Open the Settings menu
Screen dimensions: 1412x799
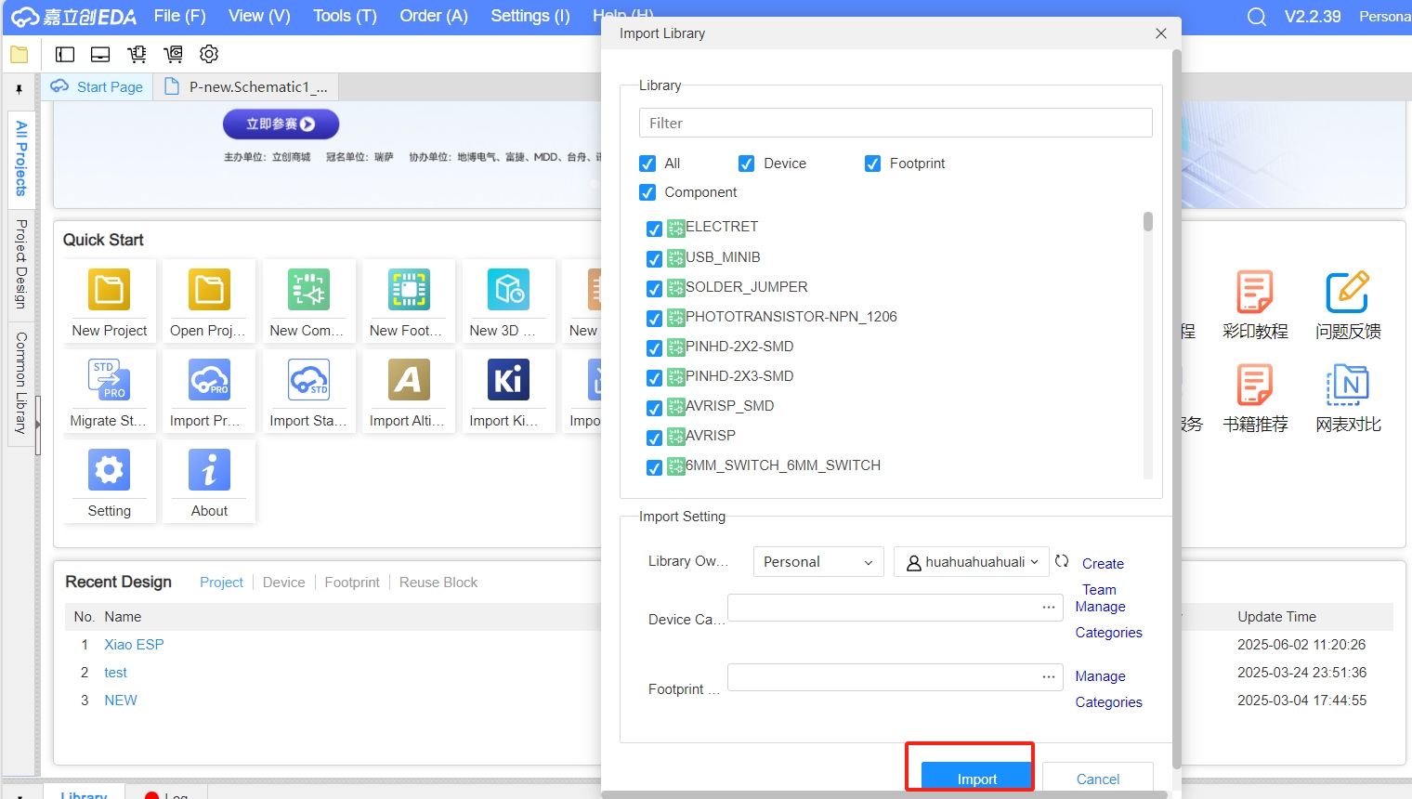[x=530, y=16]
